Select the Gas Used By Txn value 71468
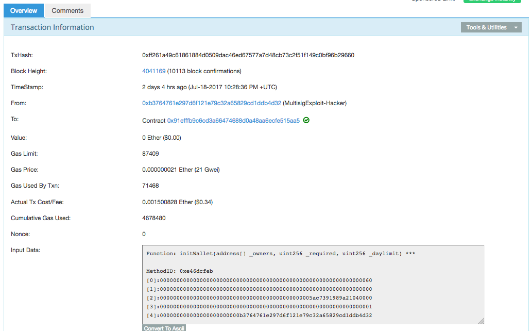This screenshot has width=532, height=331. 150,186
